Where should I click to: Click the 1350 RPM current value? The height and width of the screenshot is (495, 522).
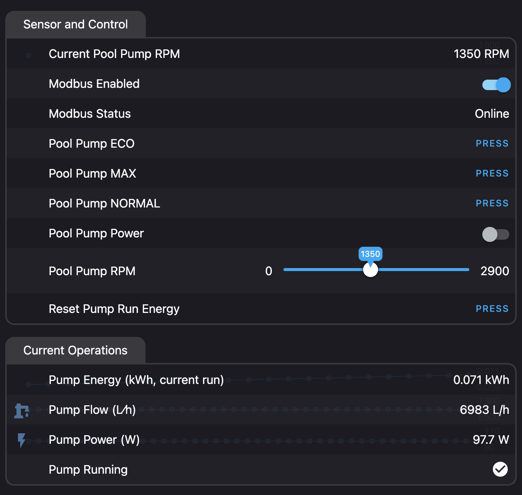(x=481, y=54)
